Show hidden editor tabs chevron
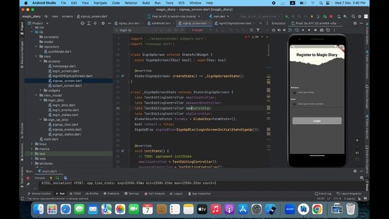Screen dimensions: 389x219 260,23
